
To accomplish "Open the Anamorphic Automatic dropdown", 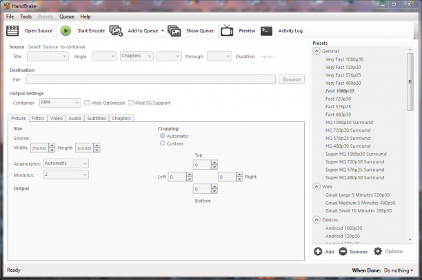I will (x=66, y=163).
